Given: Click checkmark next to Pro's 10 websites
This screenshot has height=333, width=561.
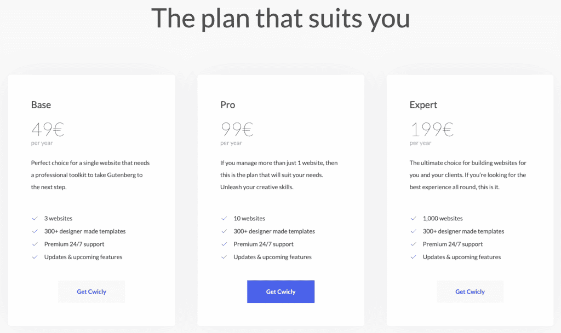Looking at the screenshot, I should pyautogui.click(x=224, y=218).
